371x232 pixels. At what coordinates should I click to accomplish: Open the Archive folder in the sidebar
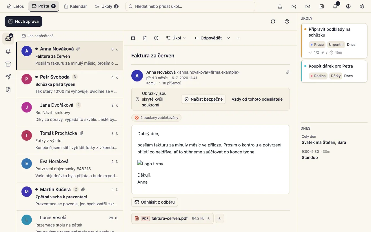tap(8, 64)
